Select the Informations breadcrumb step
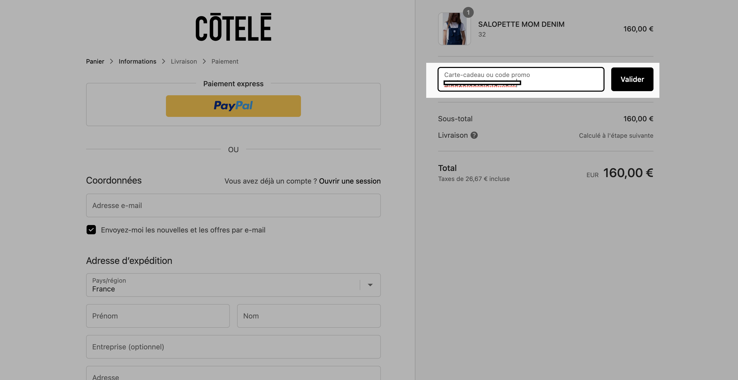 point(138,62)
